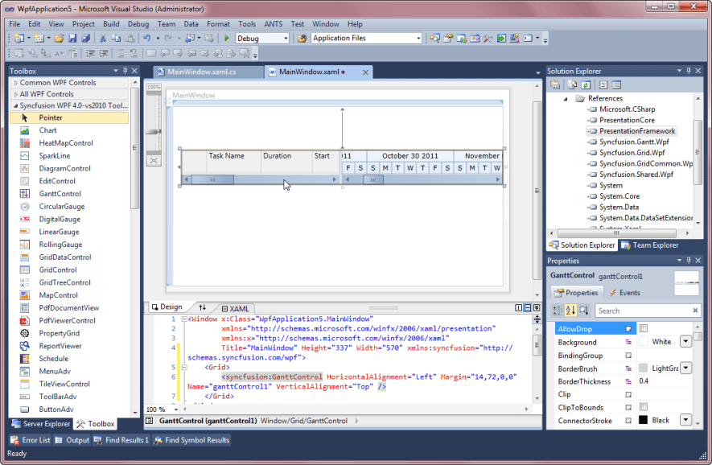This screenshot has height=465, width=712.
Task: Swap design and XAML panes icon
Action: (x=202, y=307)
